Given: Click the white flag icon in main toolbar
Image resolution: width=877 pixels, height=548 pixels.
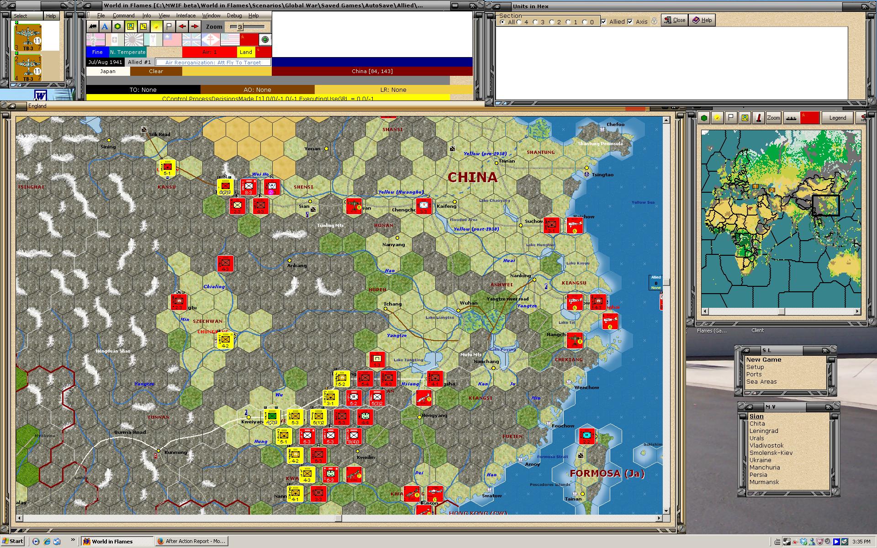Looking at the screenshot, I should coord(169,26).
